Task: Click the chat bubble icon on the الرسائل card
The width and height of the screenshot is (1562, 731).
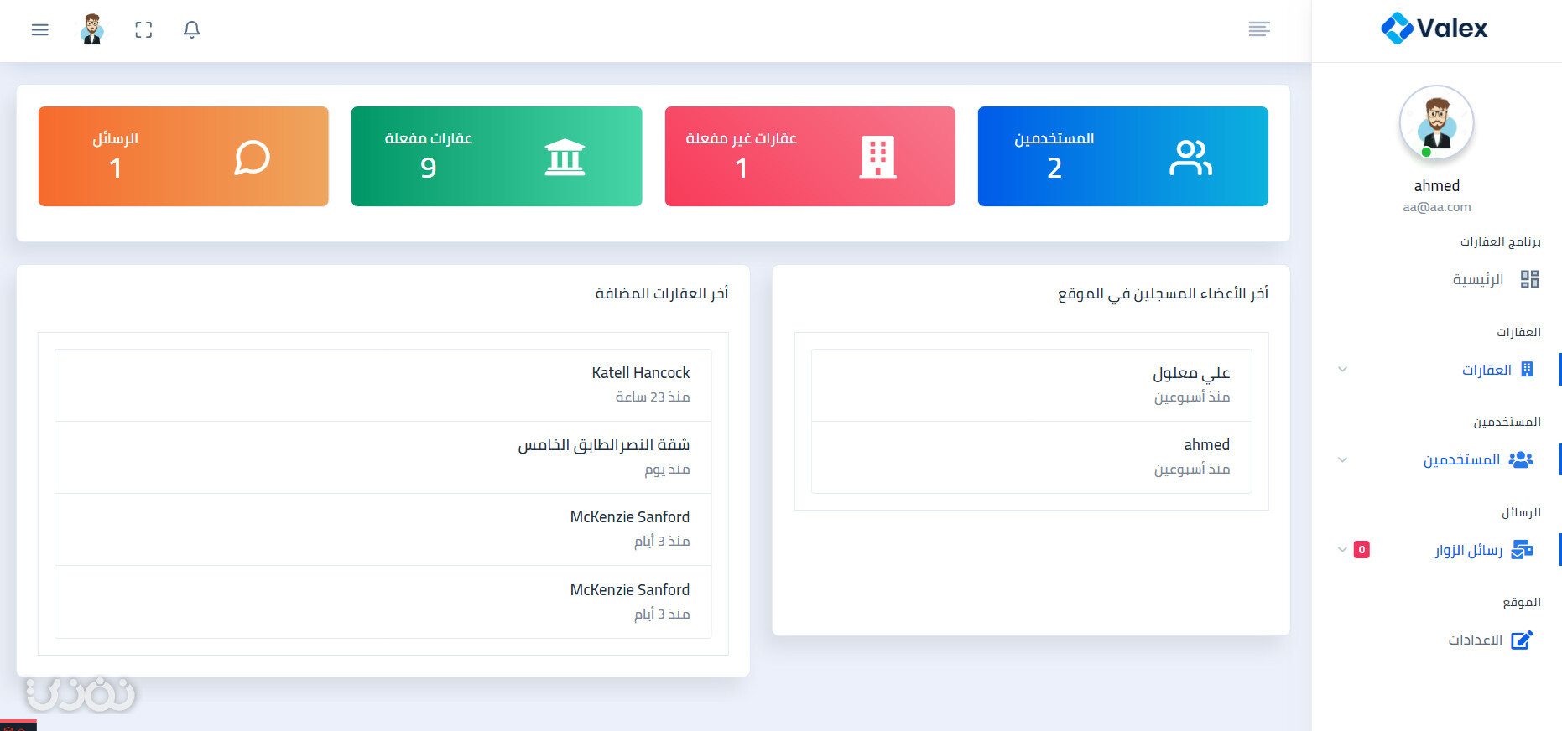Action: 252,157
